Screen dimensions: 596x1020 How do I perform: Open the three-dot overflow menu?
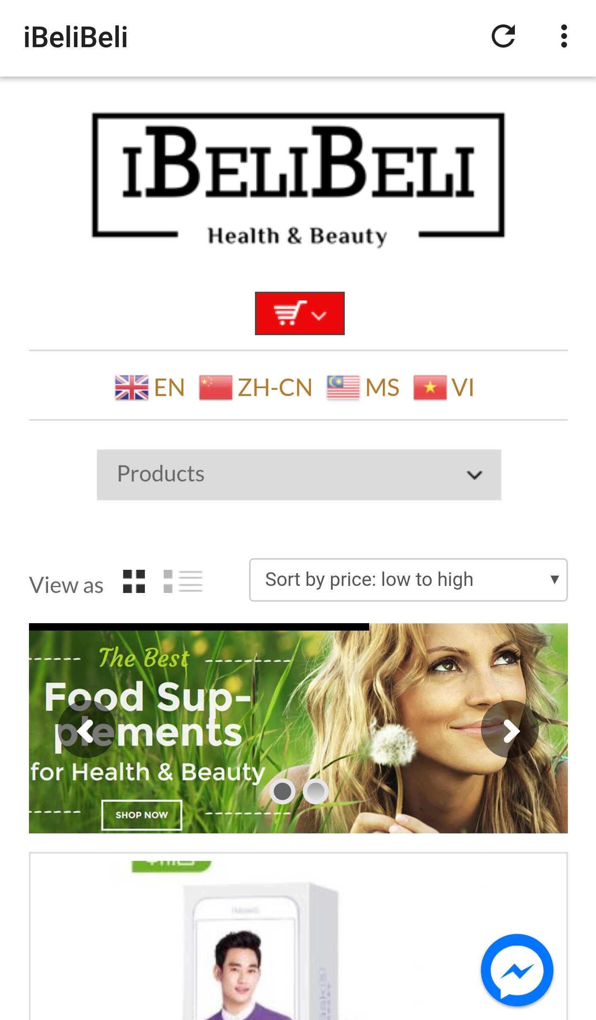[x=564, y=36]
